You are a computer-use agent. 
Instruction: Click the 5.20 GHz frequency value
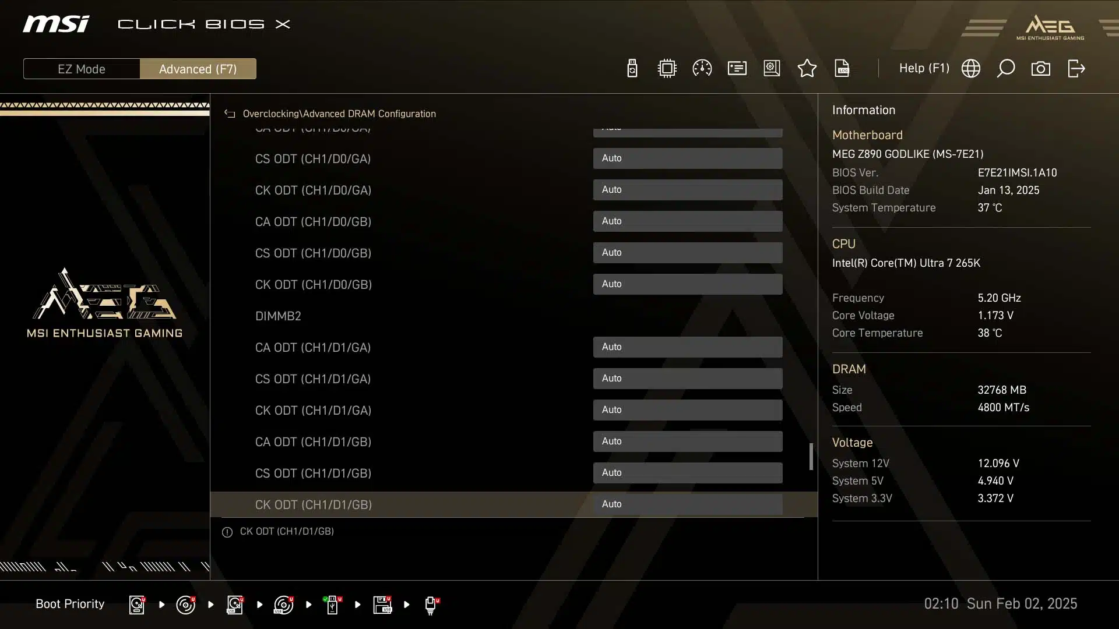[x=999, y=298]
